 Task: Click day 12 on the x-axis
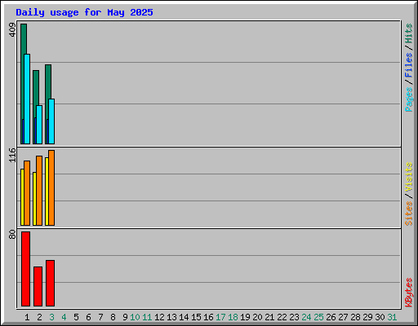click(159, 317)
